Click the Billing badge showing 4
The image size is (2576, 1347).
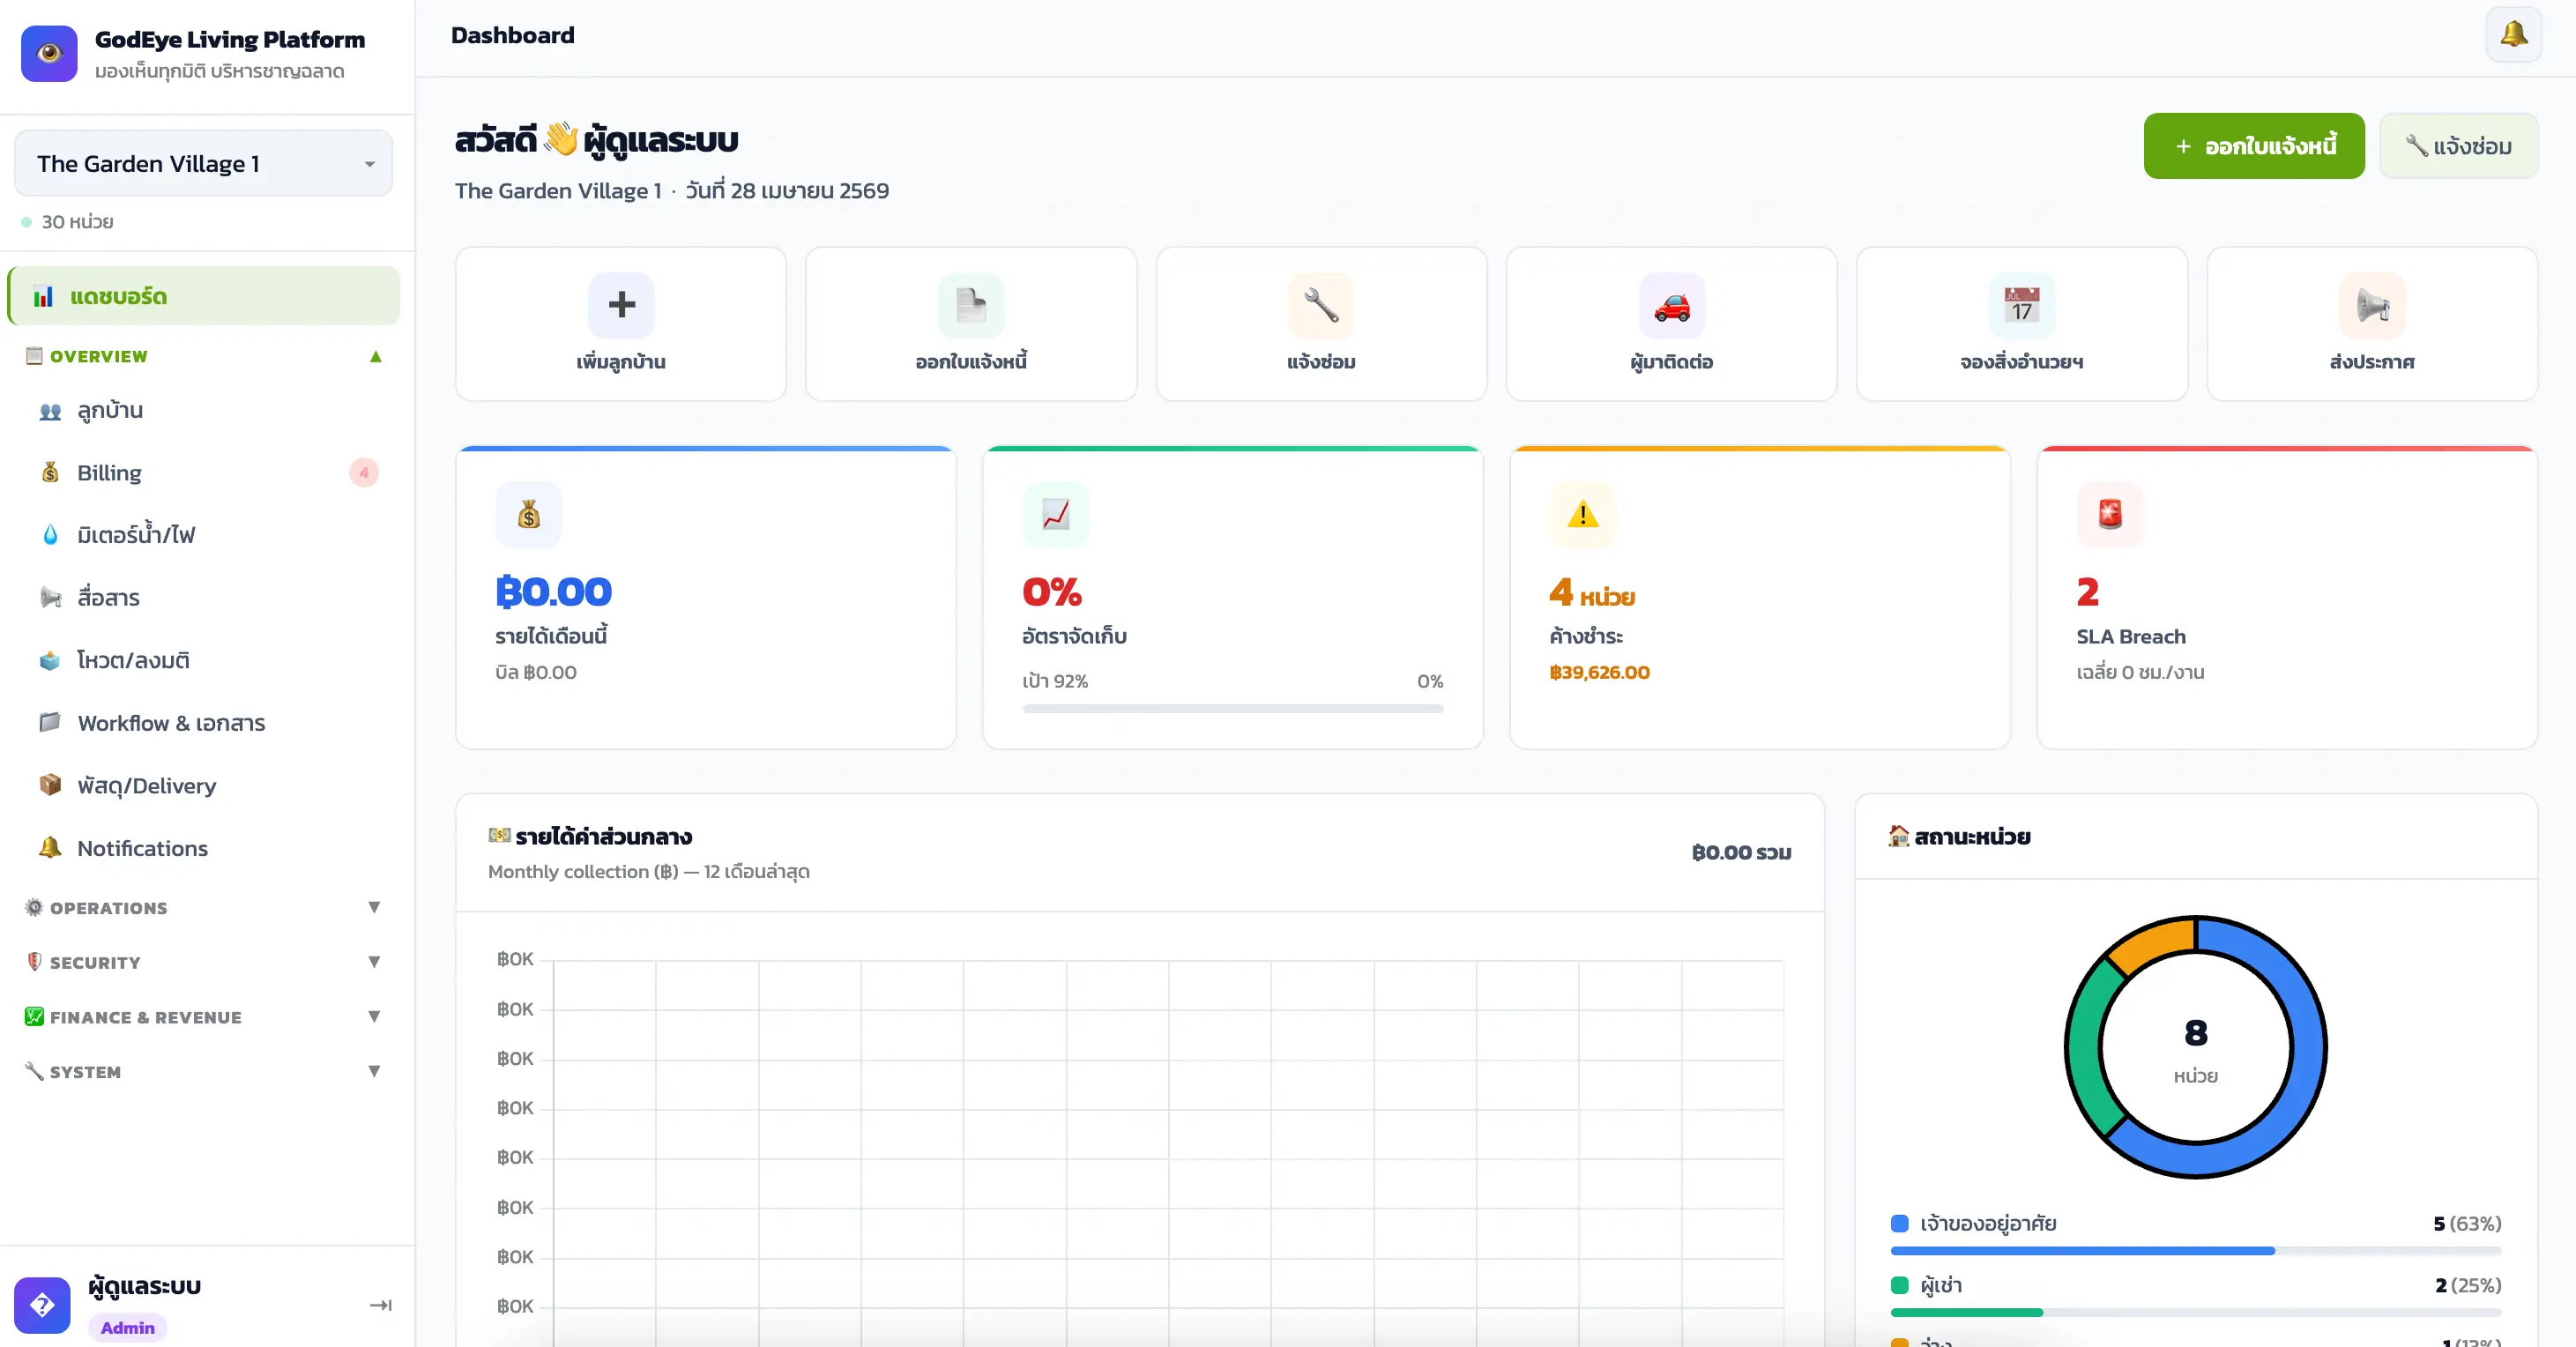coord(364,472)
